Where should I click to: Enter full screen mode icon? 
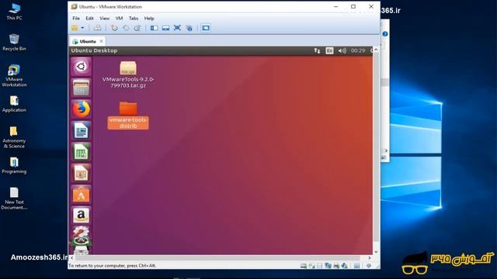pos(177,28)
